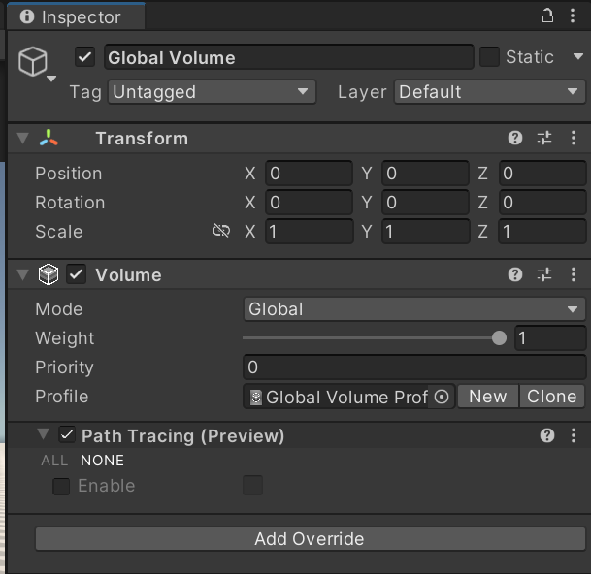Open Transform presets settings icon

[544, 139]
